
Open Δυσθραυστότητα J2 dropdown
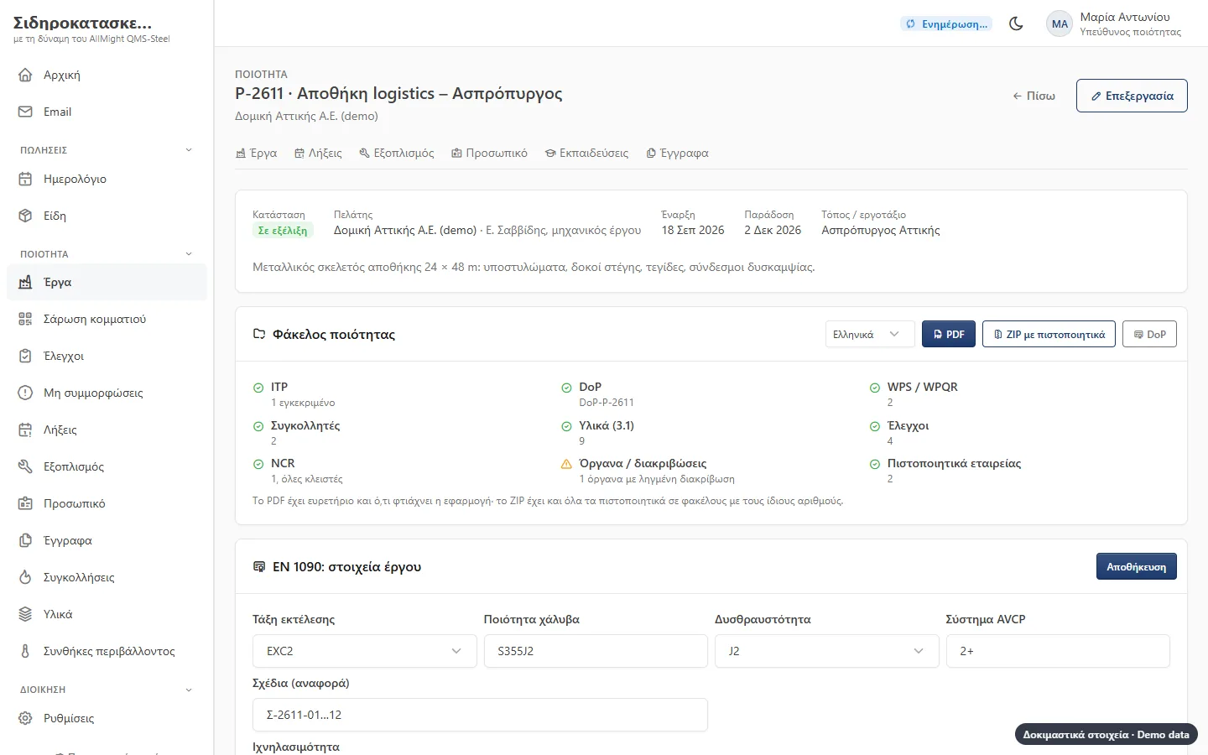click(826, 651)
